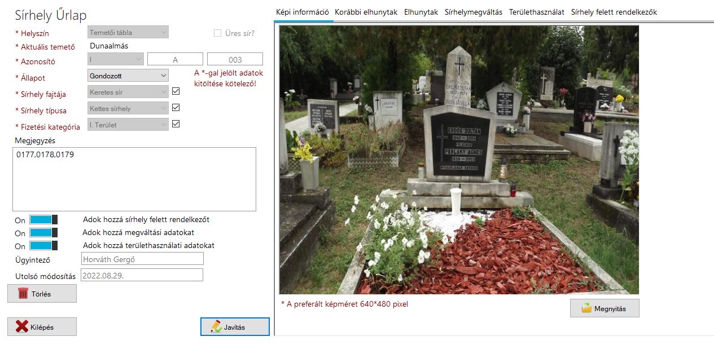714x354 pixels.
Task: Uncheck the checkbox beside Sírhely fajtája
Action: pyautogui.click(x=176, y=91)
